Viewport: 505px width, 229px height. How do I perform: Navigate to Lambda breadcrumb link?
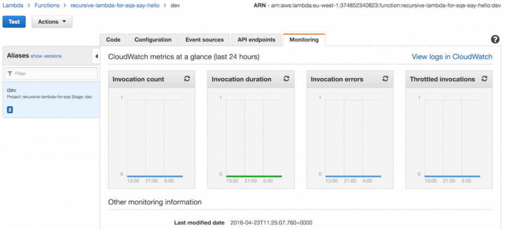(x=13, y=5)
